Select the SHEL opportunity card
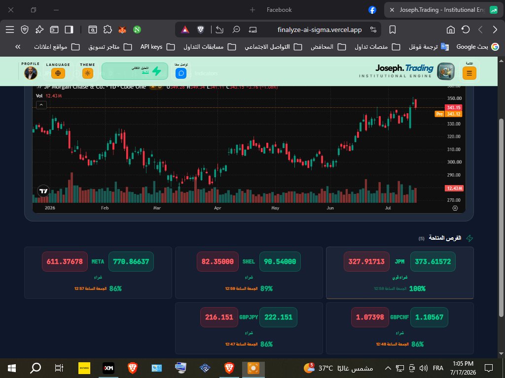Image resolution: width=505 pixels, height=378 pixels. click(249, 273)
